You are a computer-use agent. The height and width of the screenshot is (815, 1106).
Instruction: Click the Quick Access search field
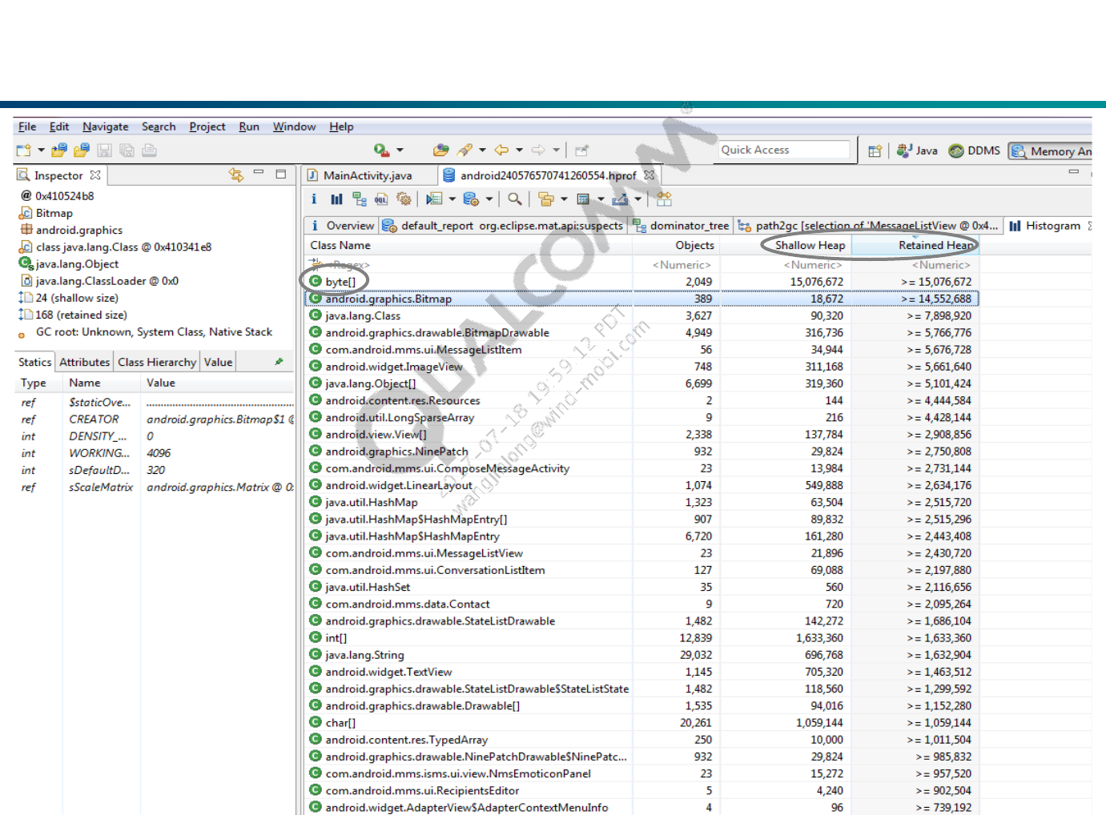[x=785, y=150]
